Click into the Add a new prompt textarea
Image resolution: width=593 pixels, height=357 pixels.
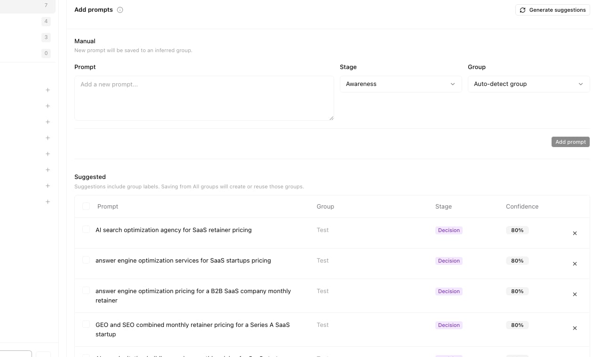pos(204,98)
